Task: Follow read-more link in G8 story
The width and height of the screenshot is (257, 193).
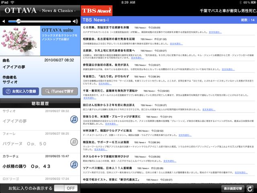Action: 215,32
